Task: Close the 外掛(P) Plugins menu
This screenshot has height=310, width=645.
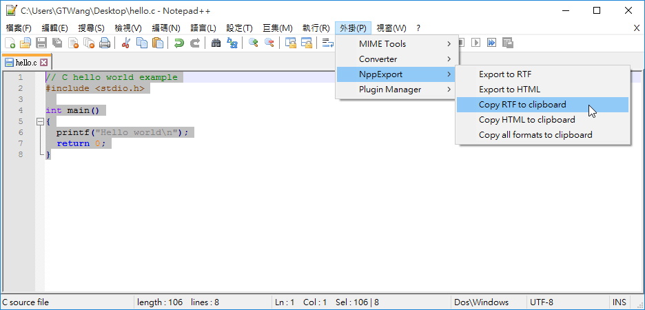Action: point(354,28)
